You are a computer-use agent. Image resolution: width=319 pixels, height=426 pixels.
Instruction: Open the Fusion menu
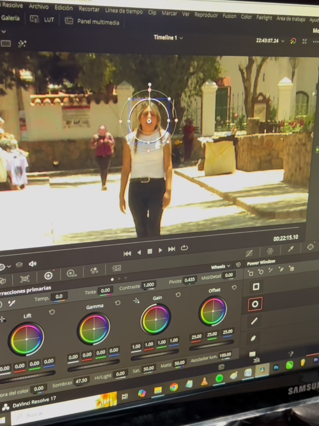[x=229, y=16]
